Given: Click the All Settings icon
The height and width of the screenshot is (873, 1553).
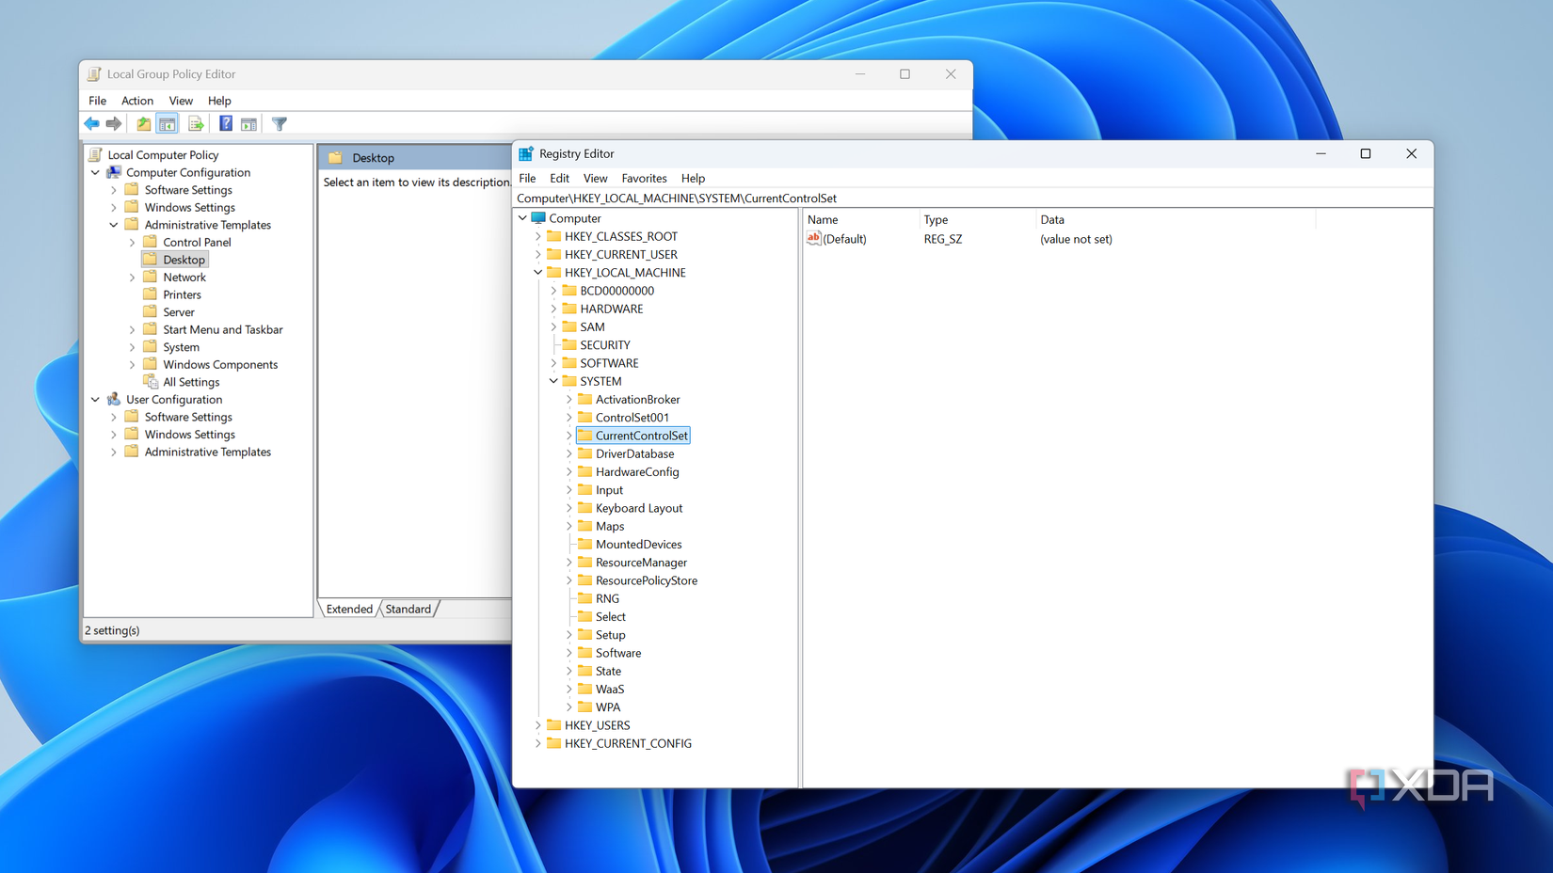Looking at the screenshot, I should (x=151, y=382).
